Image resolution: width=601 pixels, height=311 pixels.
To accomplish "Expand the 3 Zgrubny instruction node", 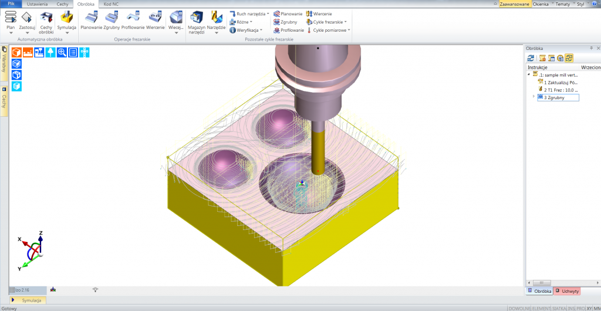I will coord(534,97).
